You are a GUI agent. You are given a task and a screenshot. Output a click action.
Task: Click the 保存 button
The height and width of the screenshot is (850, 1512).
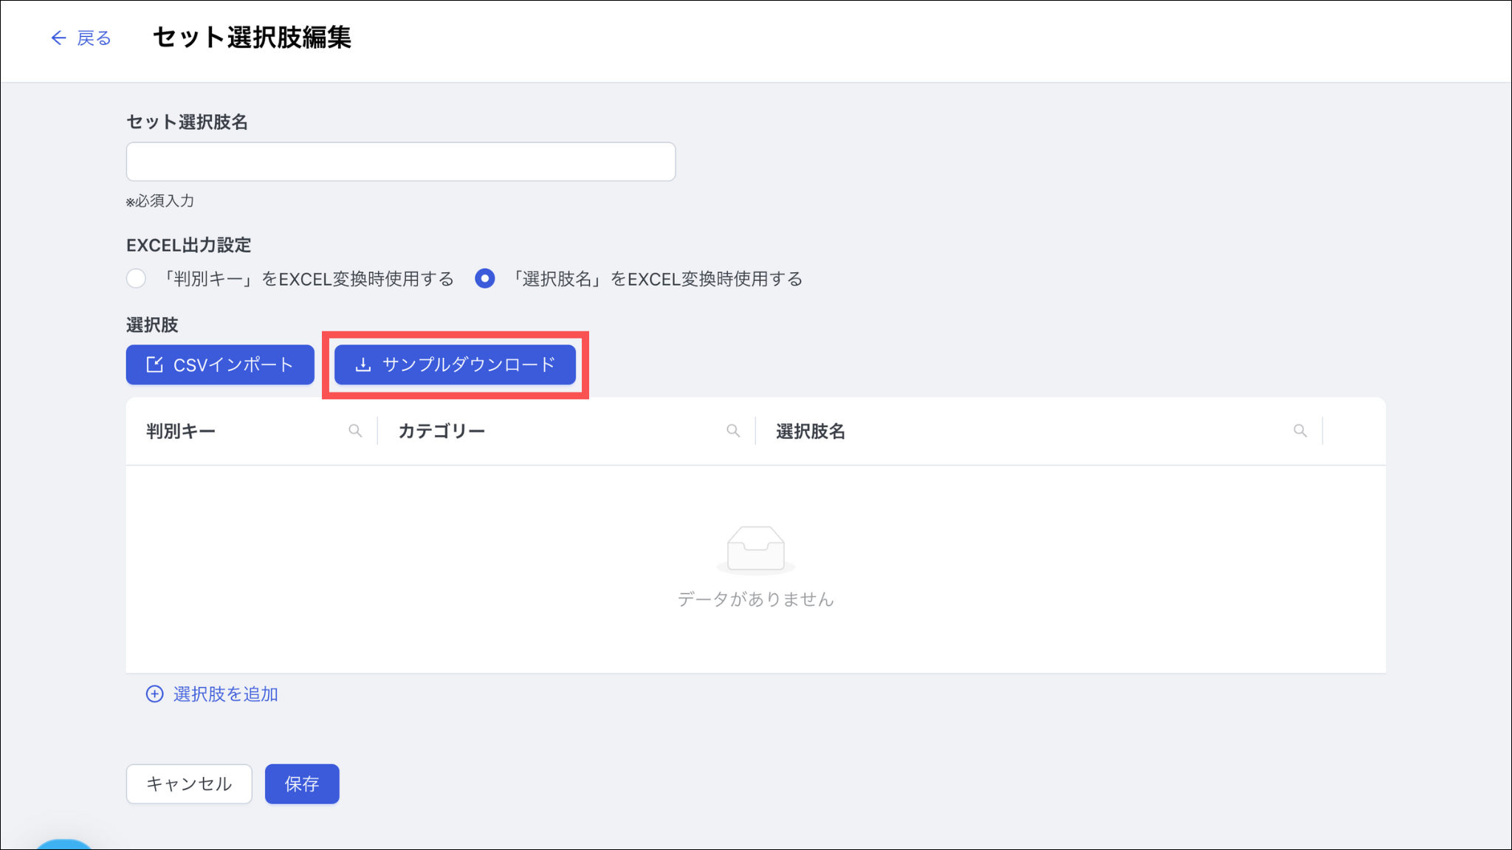[302, 784]
